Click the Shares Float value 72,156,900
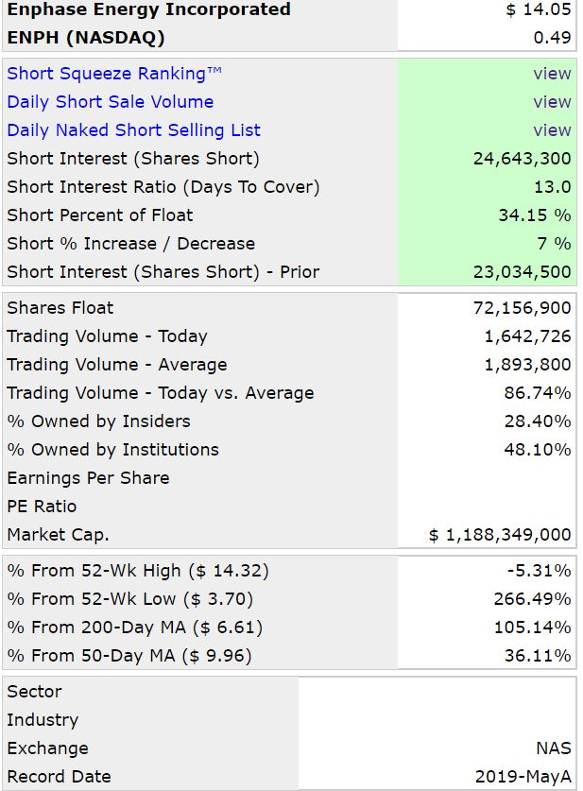The image size is (583, 791). (x=522, y=308)
